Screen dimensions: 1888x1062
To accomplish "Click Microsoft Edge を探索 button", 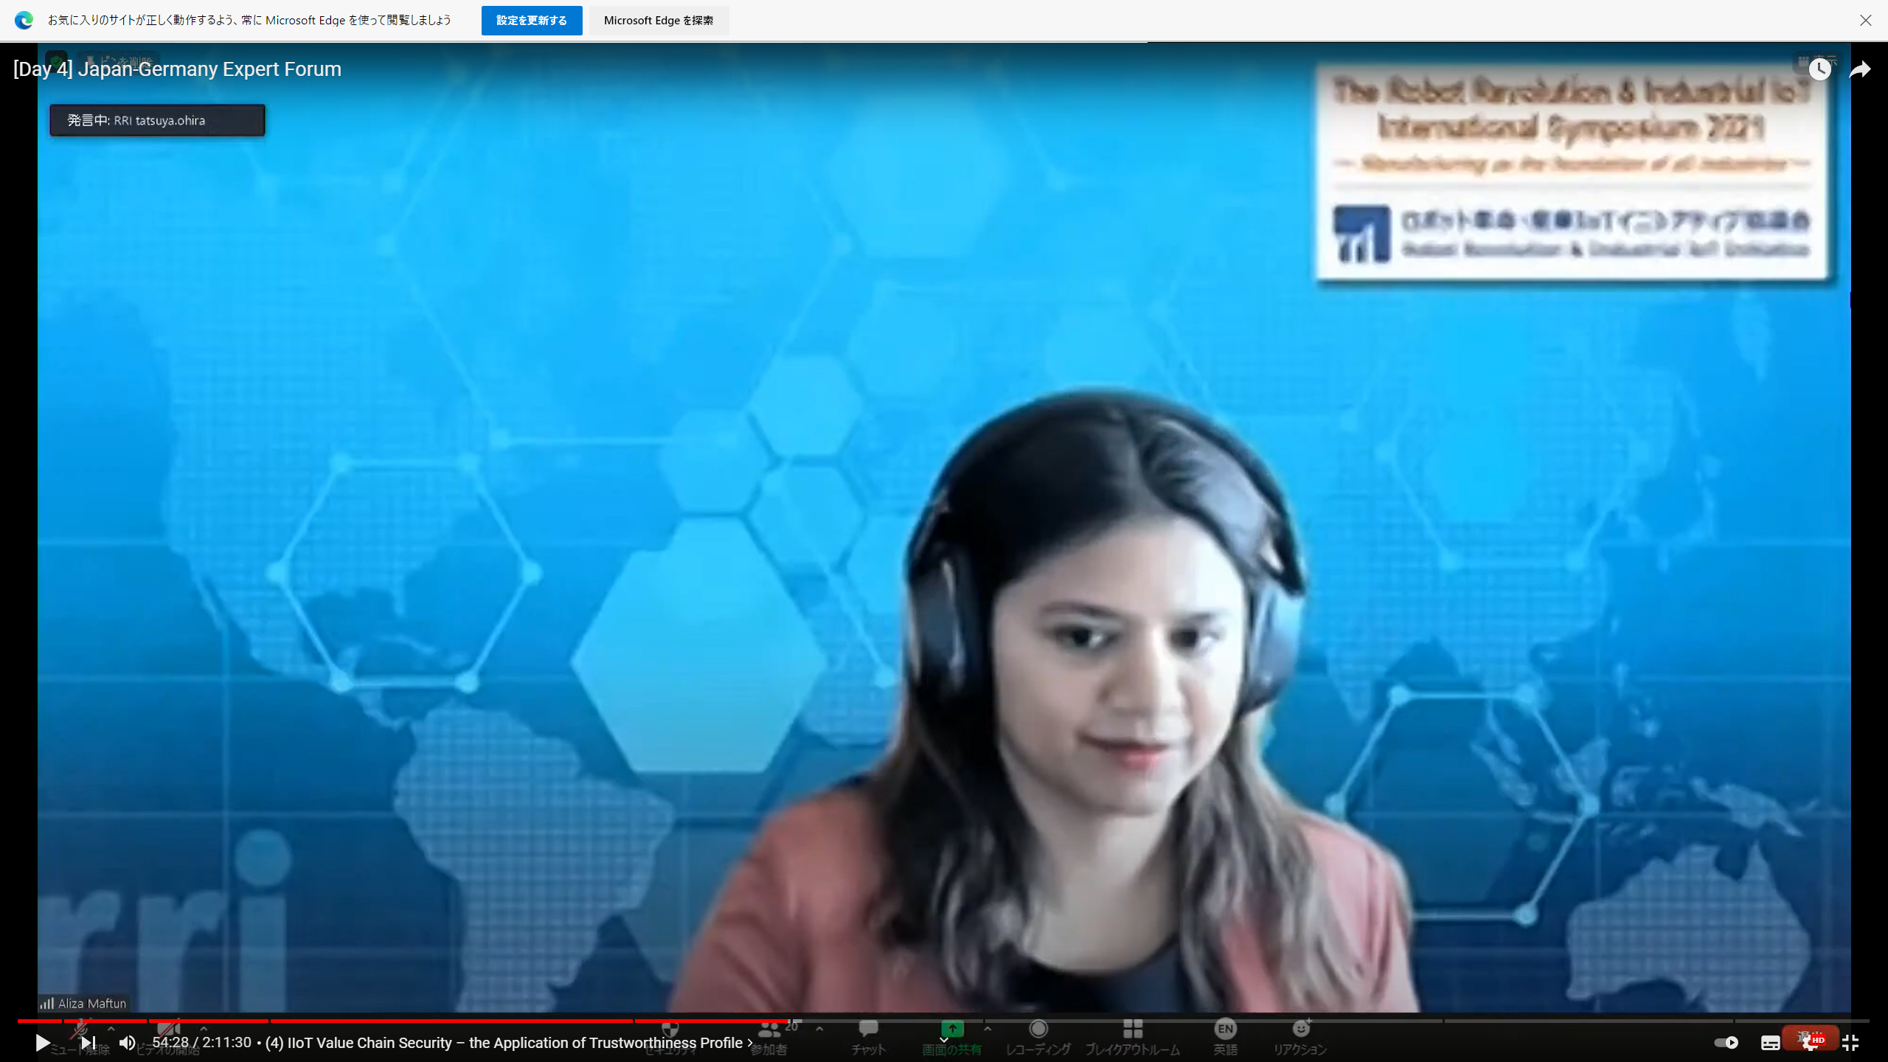I will click(659, 21).
